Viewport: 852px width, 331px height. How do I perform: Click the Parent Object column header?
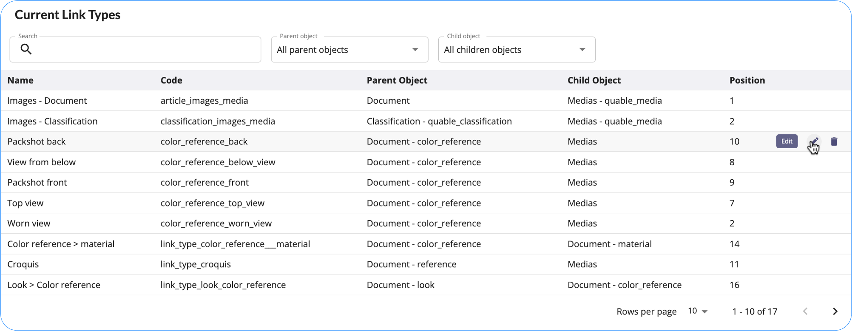[x=397, y=80]
